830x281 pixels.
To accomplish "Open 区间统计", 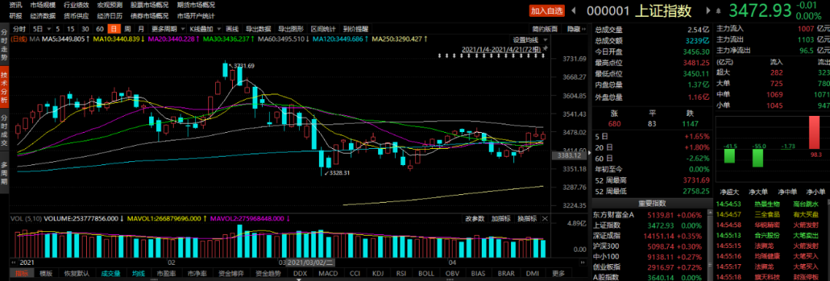I will pyautogui.click(x=323, y=28).
